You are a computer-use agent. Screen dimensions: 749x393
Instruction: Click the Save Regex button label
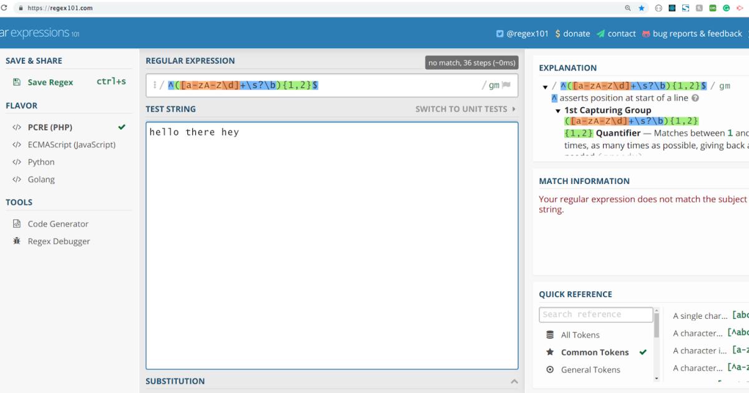[50, 82]
